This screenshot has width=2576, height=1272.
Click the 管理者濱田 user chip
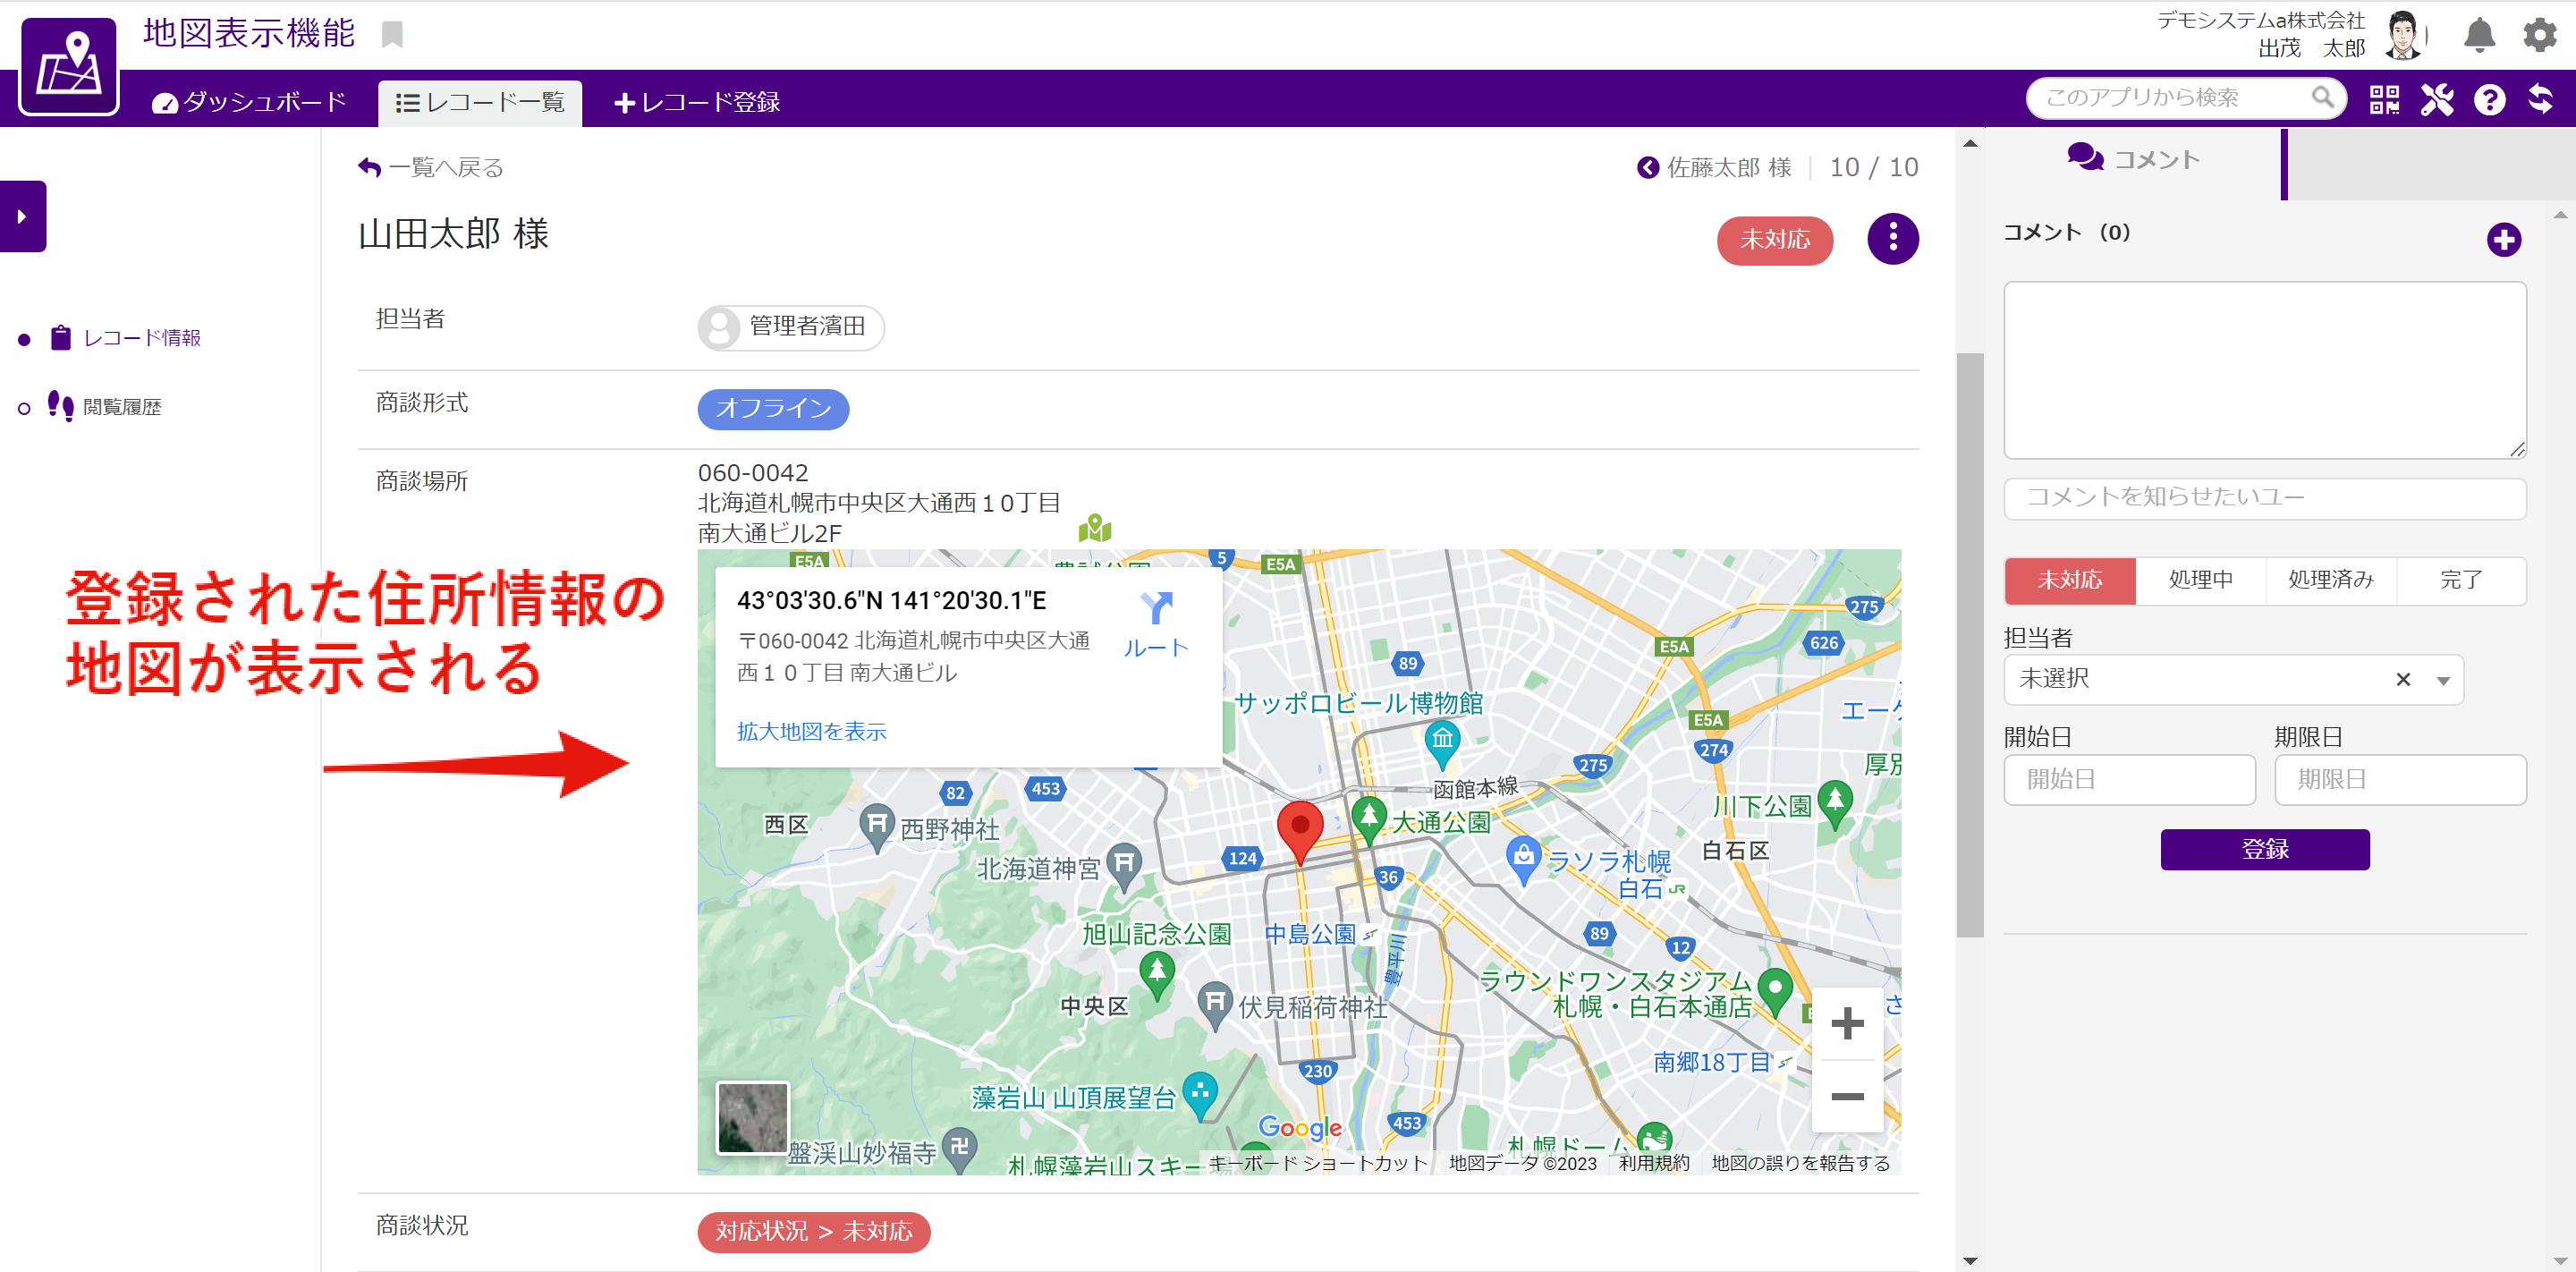[790, 327]
